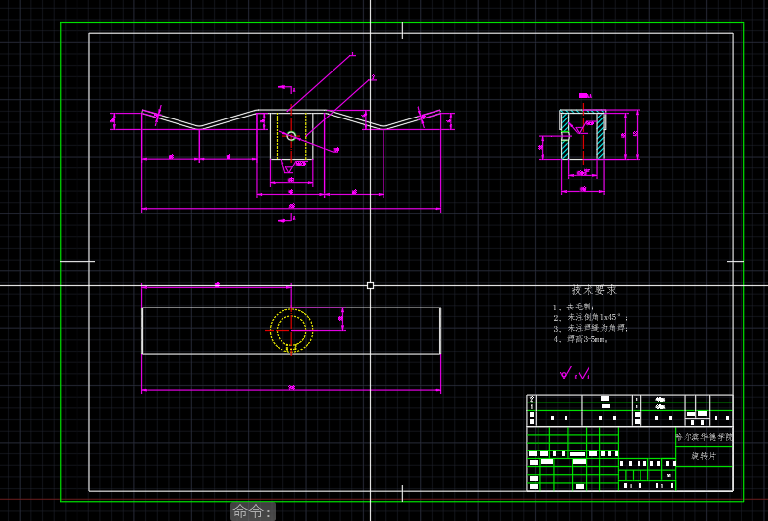Select the 技术要求 heading text

point(593,290)
